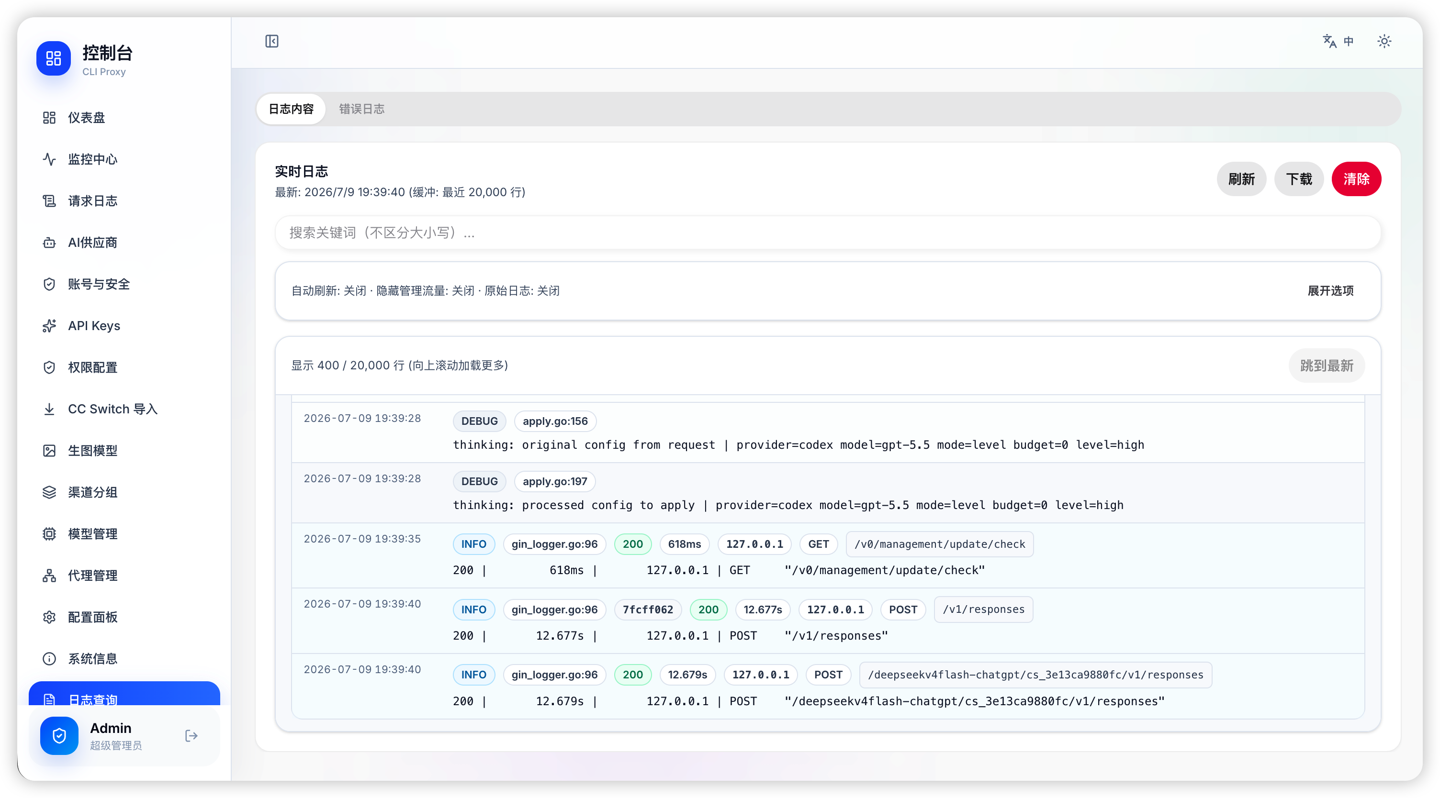This screenshot has height=798, width=1440.
Task: Click the 监控中心 activity icon
Action: coord(49,159)
